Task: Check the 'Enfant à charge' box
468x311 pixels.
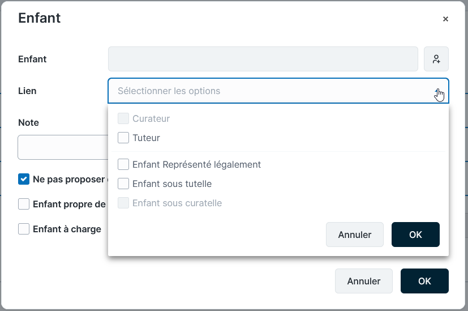Action: [x=24, y=229]
